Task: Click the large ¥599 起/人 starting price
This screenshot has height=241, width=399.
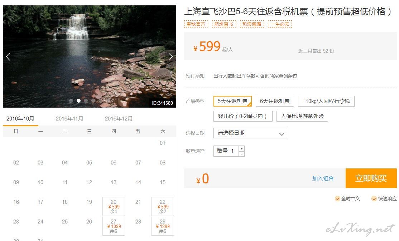Action: tap(213, 47)
